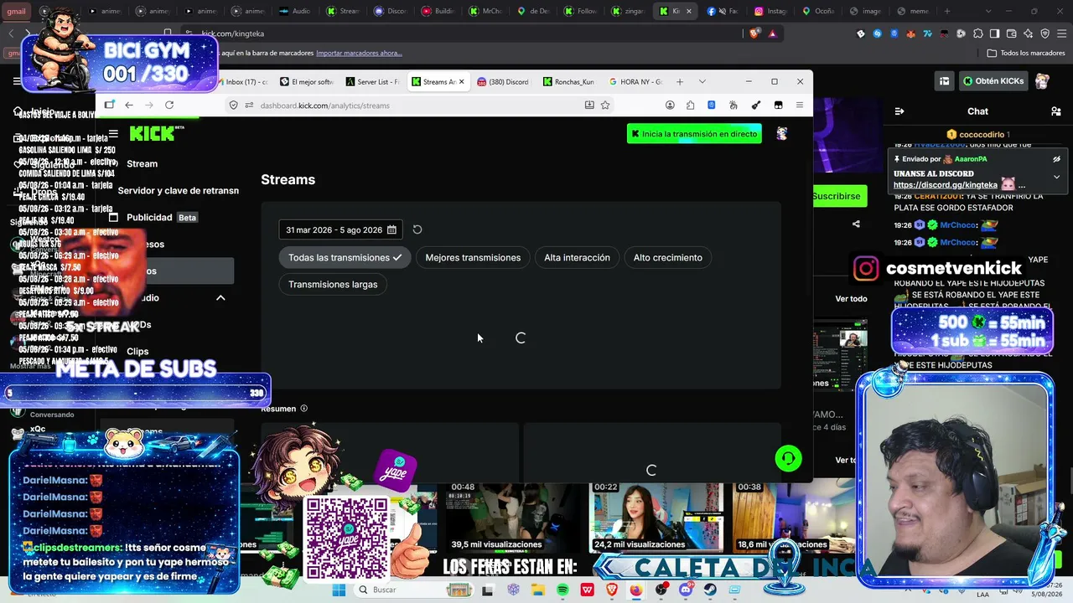
Task: Select the Mejores transmisiones filter
Action: [473, 257]
